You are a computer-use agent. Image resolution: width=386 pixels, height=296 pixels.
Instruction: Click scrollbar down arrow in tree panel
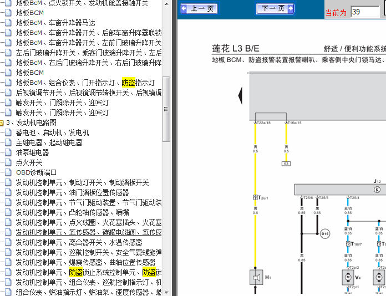click(x=166, y=292)
